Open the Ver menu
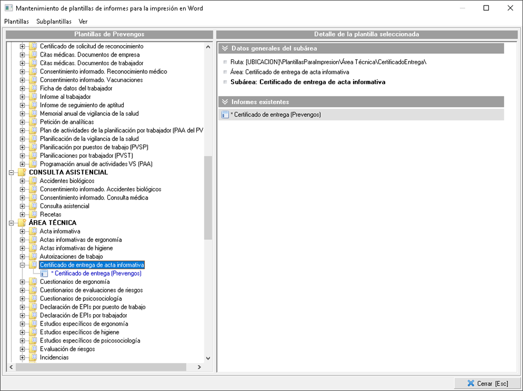 coord(83,22)
